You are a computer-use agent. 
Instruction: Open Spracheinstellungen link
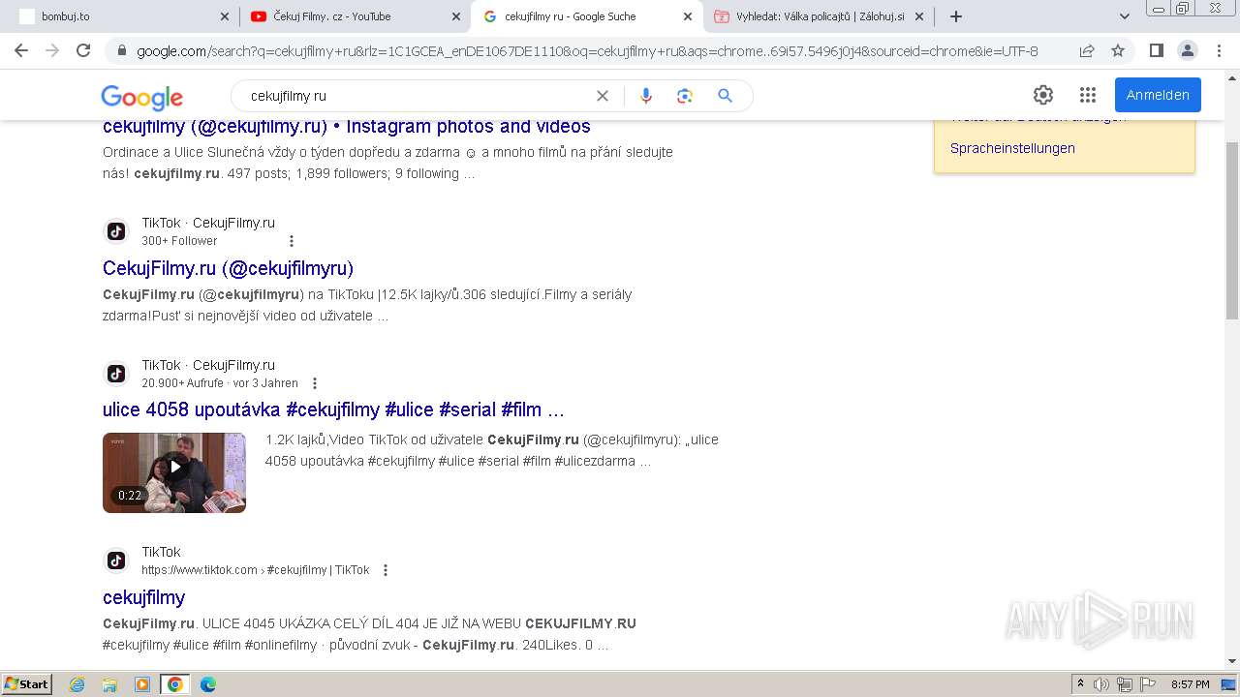click(1012, 148)
